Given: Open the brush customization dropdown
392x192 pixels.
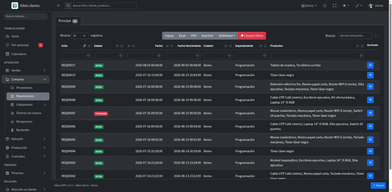Looking at the screenshot, I should pos(359,5).
